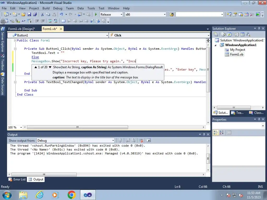Viewport: 267px width, 200px height.
Task: Open Solution Explorer window from the toolbar
Action: [229, 15]
